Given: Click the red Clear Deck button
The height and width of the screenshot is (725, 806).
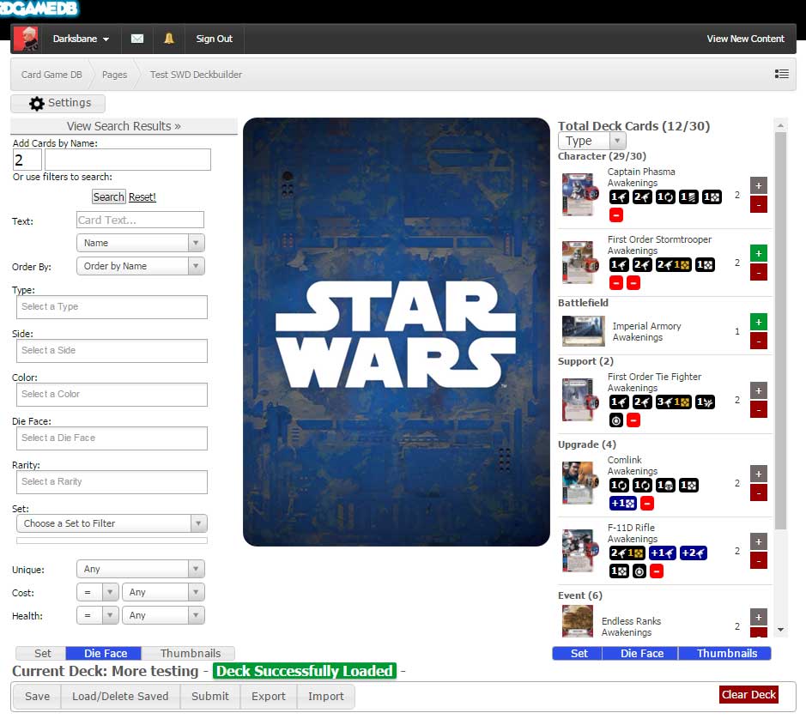Looking at the screenshot, I should click(x=748, y=695).
